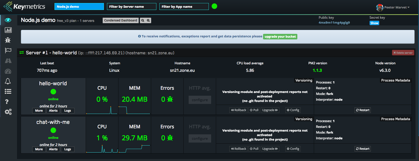The height and width of the screenshot is (161, 419).
Task: Click the zoom out magnifier icon
Action: [x=143, y=20]
